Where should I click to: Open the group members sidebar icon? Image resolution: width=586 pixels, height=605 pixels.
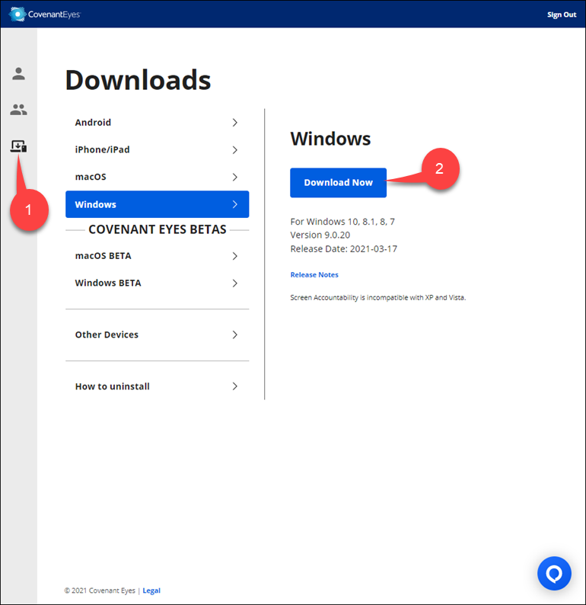(18, 110)
